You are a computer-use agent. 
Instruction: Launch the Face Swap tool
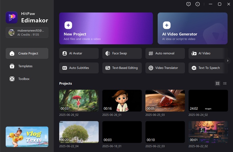click(x=122, y=53)
